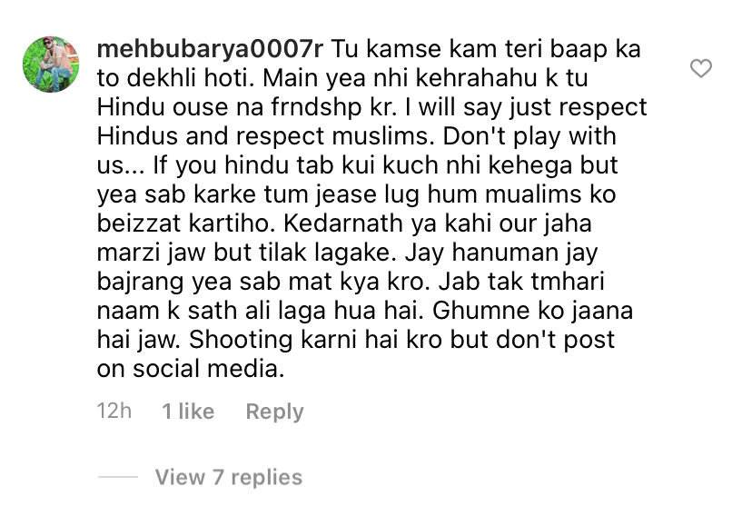Open mehbubarya0007r's profile picture

(51, 64)
